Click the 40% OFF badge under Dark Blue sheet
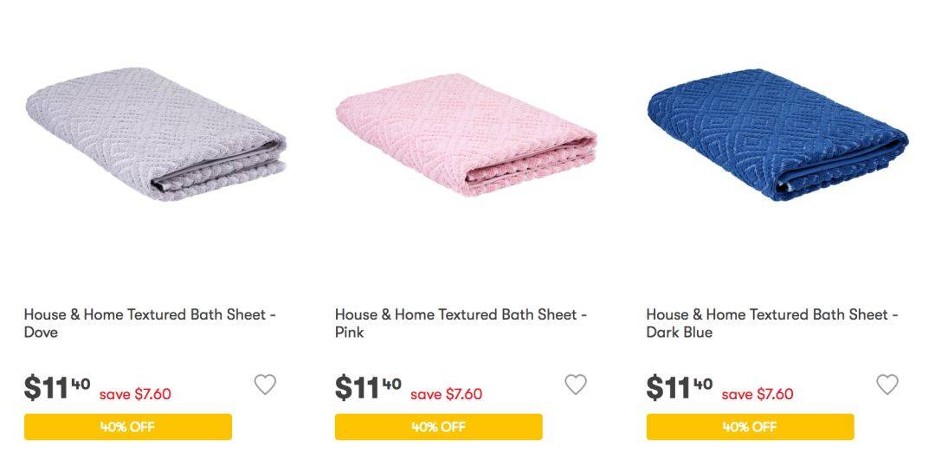 point(750,427)
